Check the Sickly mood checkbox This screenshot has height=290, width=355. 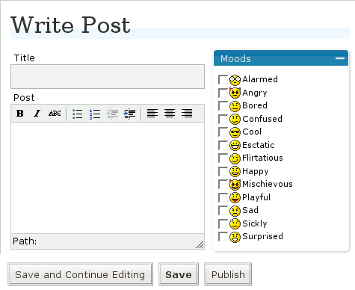[223, 223]
